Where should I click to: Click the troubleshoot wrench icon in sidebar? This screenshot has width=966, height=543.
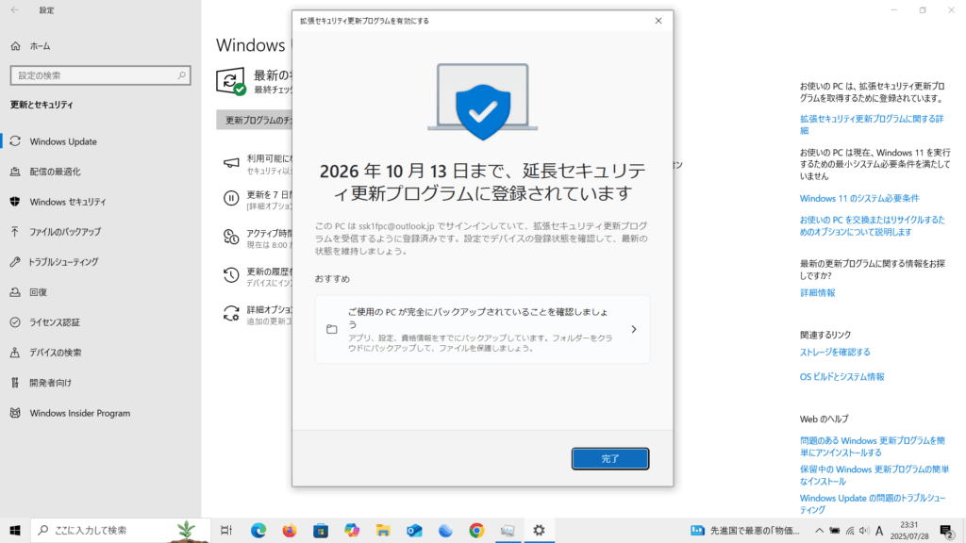pos(15,262)
